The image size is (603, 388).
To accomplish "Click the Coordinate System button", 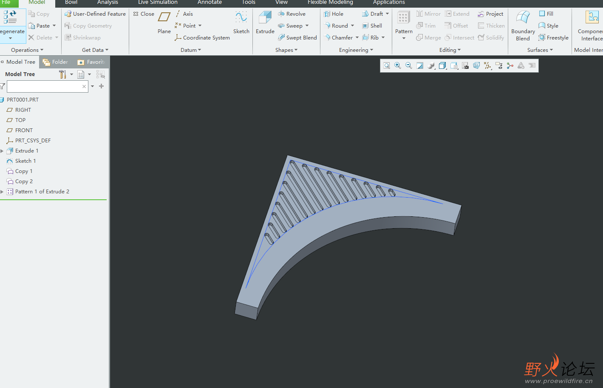I will point(202,38).
